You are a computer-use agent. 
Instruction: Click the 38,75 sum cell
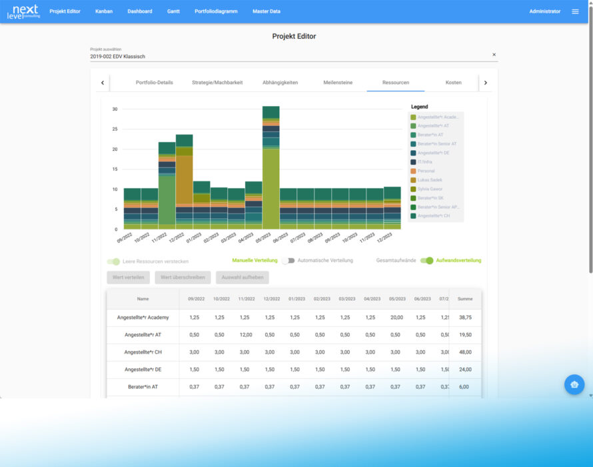point(465,318)
